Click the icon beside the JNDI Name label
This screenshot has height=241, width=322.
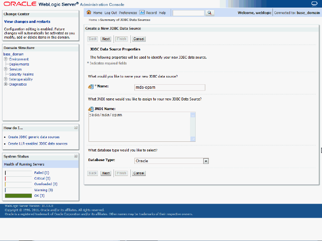pyautogui.click(x=91, y=109)
